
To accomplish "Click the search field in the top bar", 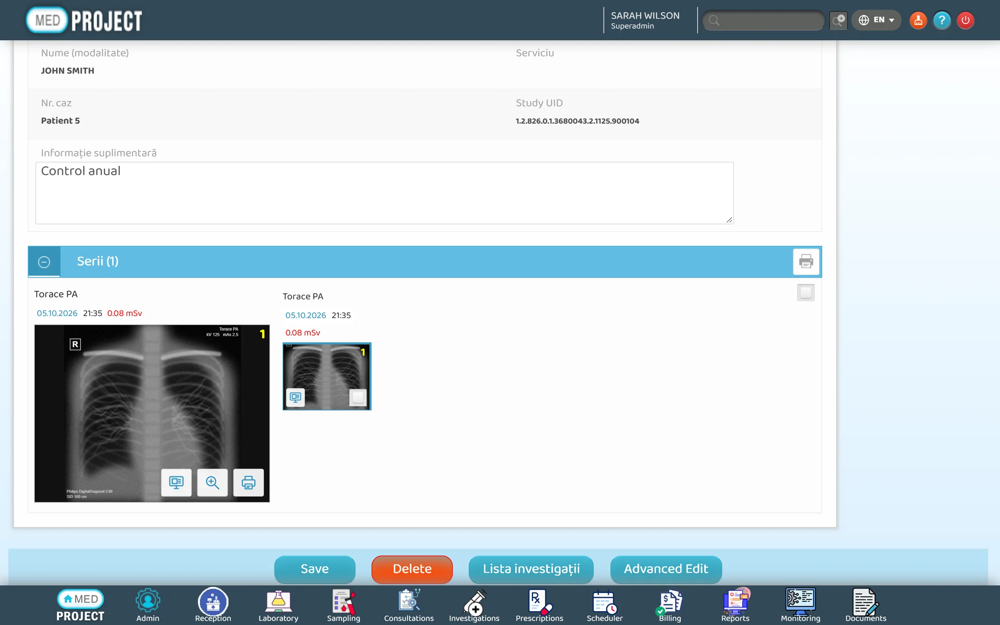I will click(763, 20).
